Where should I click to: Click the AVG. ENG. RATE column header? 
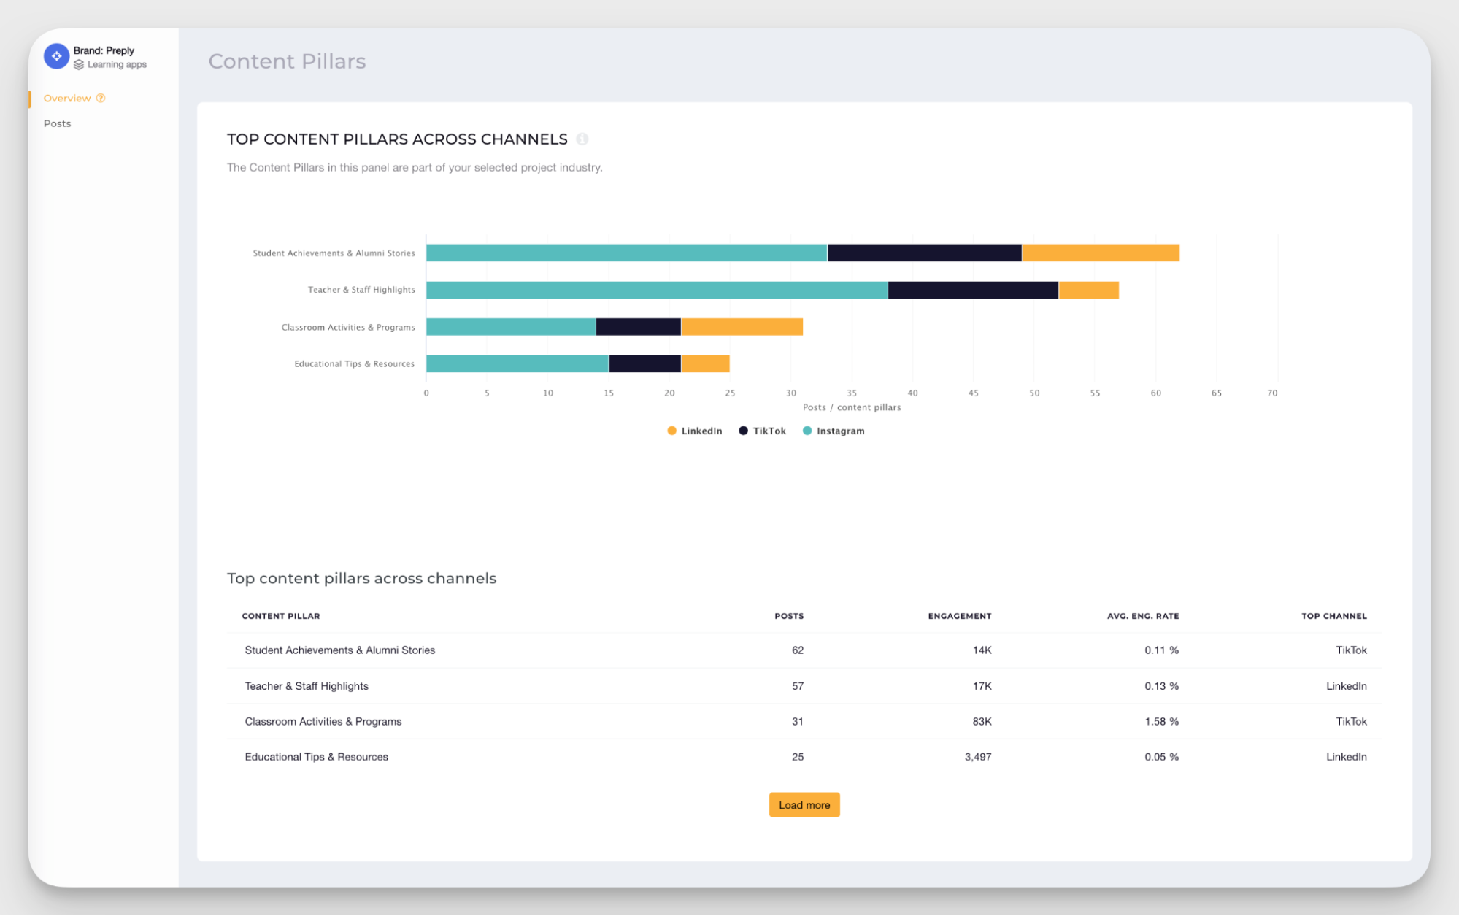pyautogui.click(x=1142, y=615)
